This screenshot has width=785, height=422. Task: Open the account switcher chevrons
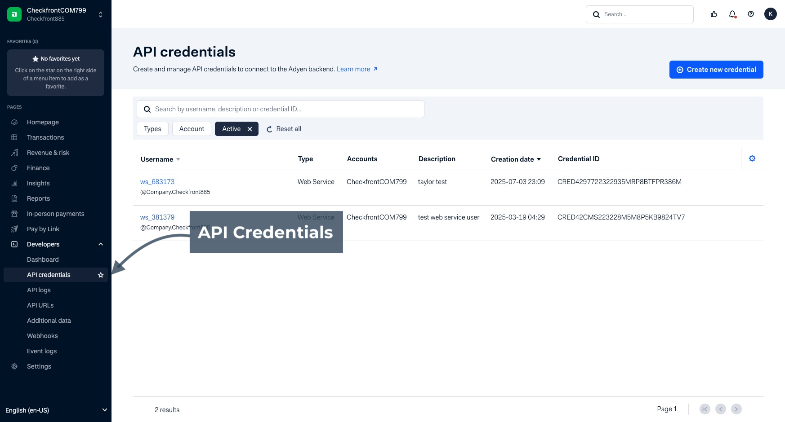(101, 14)
